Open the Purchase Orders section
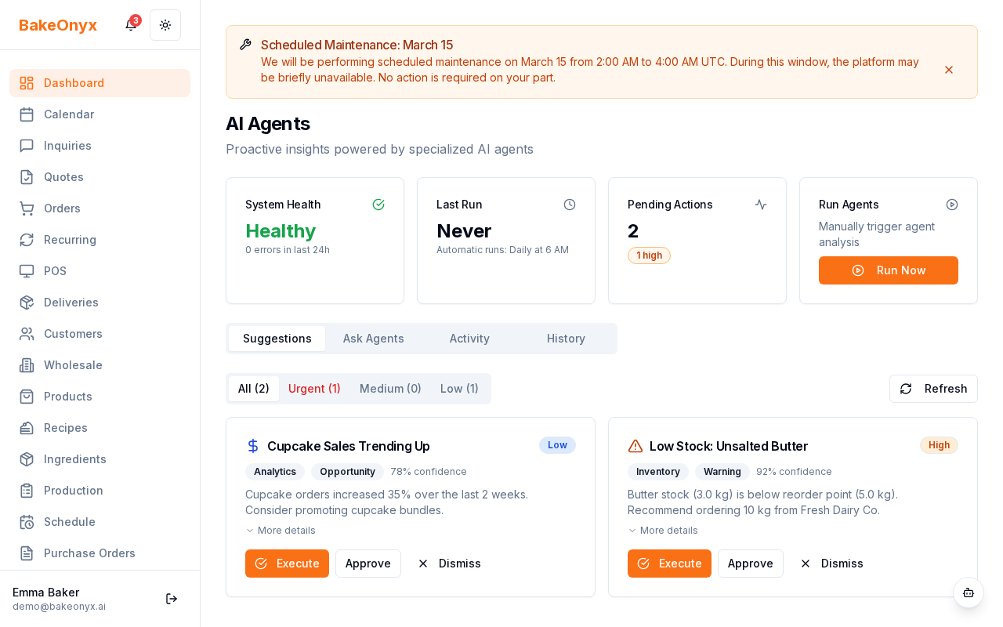The height and width of the screenshot is (627, 1003). pyautogui.click(x=89, y=553)
